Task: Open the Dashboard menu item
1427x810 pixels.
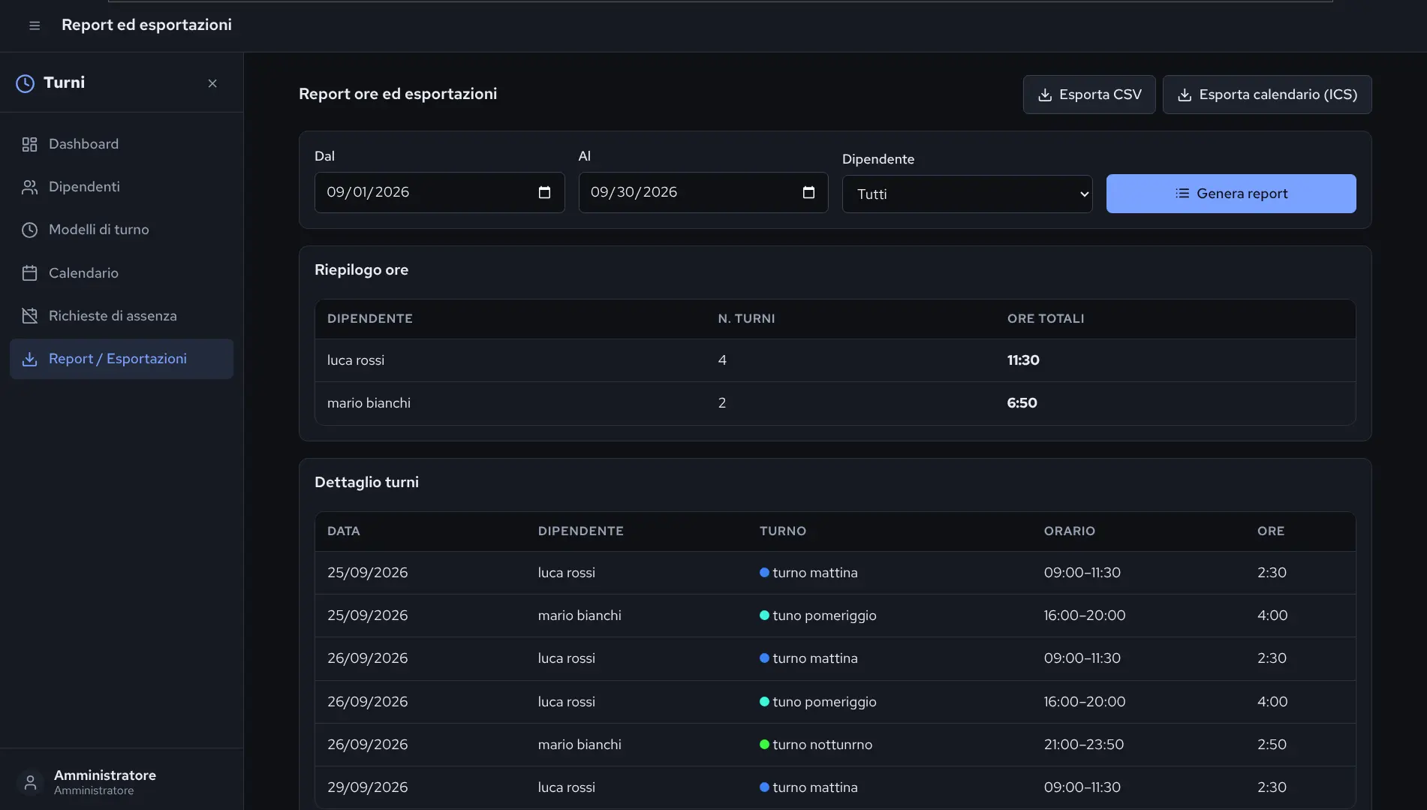Action: 122,144
